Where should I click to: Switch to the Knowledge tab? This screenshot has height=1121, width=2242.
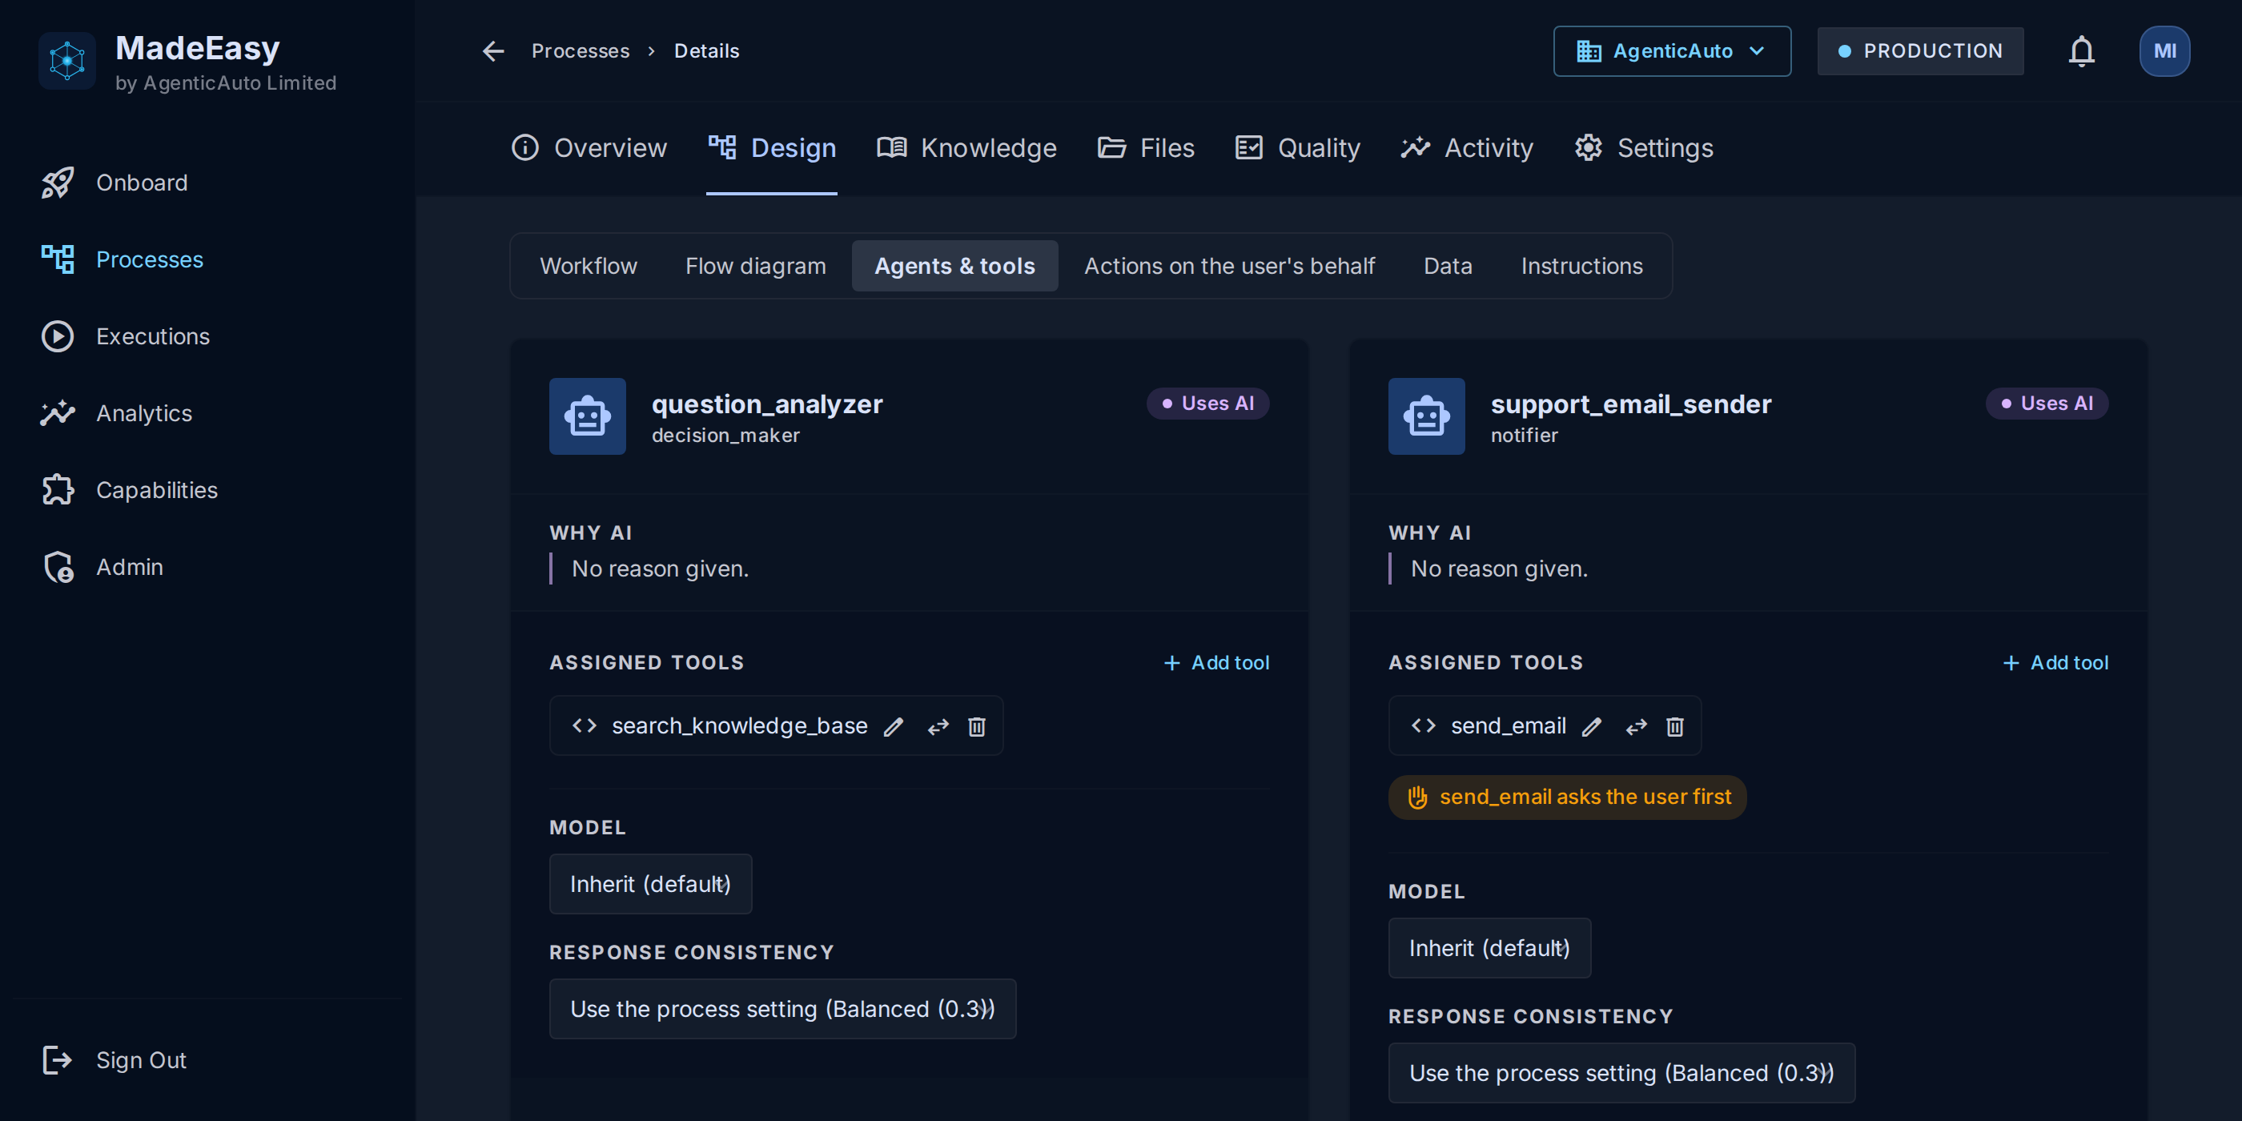966,148
